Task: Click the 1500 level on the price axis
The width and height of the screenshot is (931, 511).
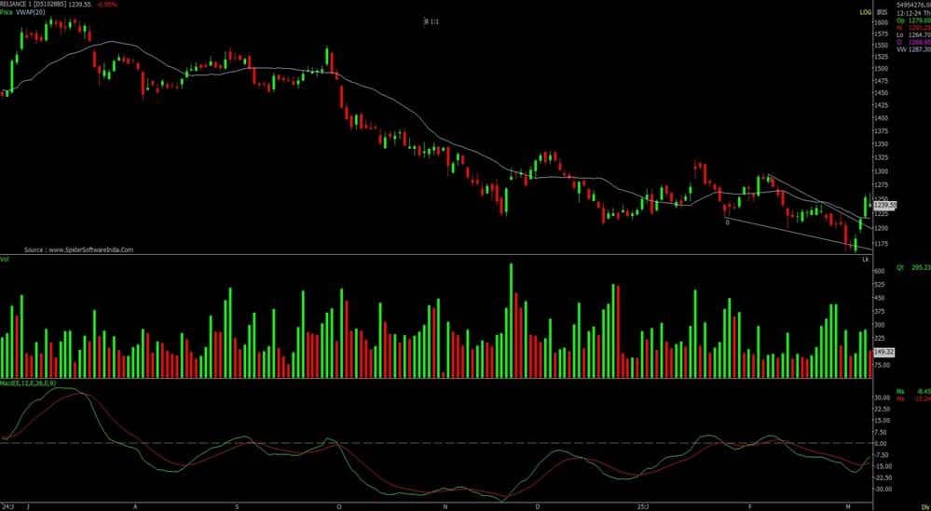Action: click(x=881, y=69)
